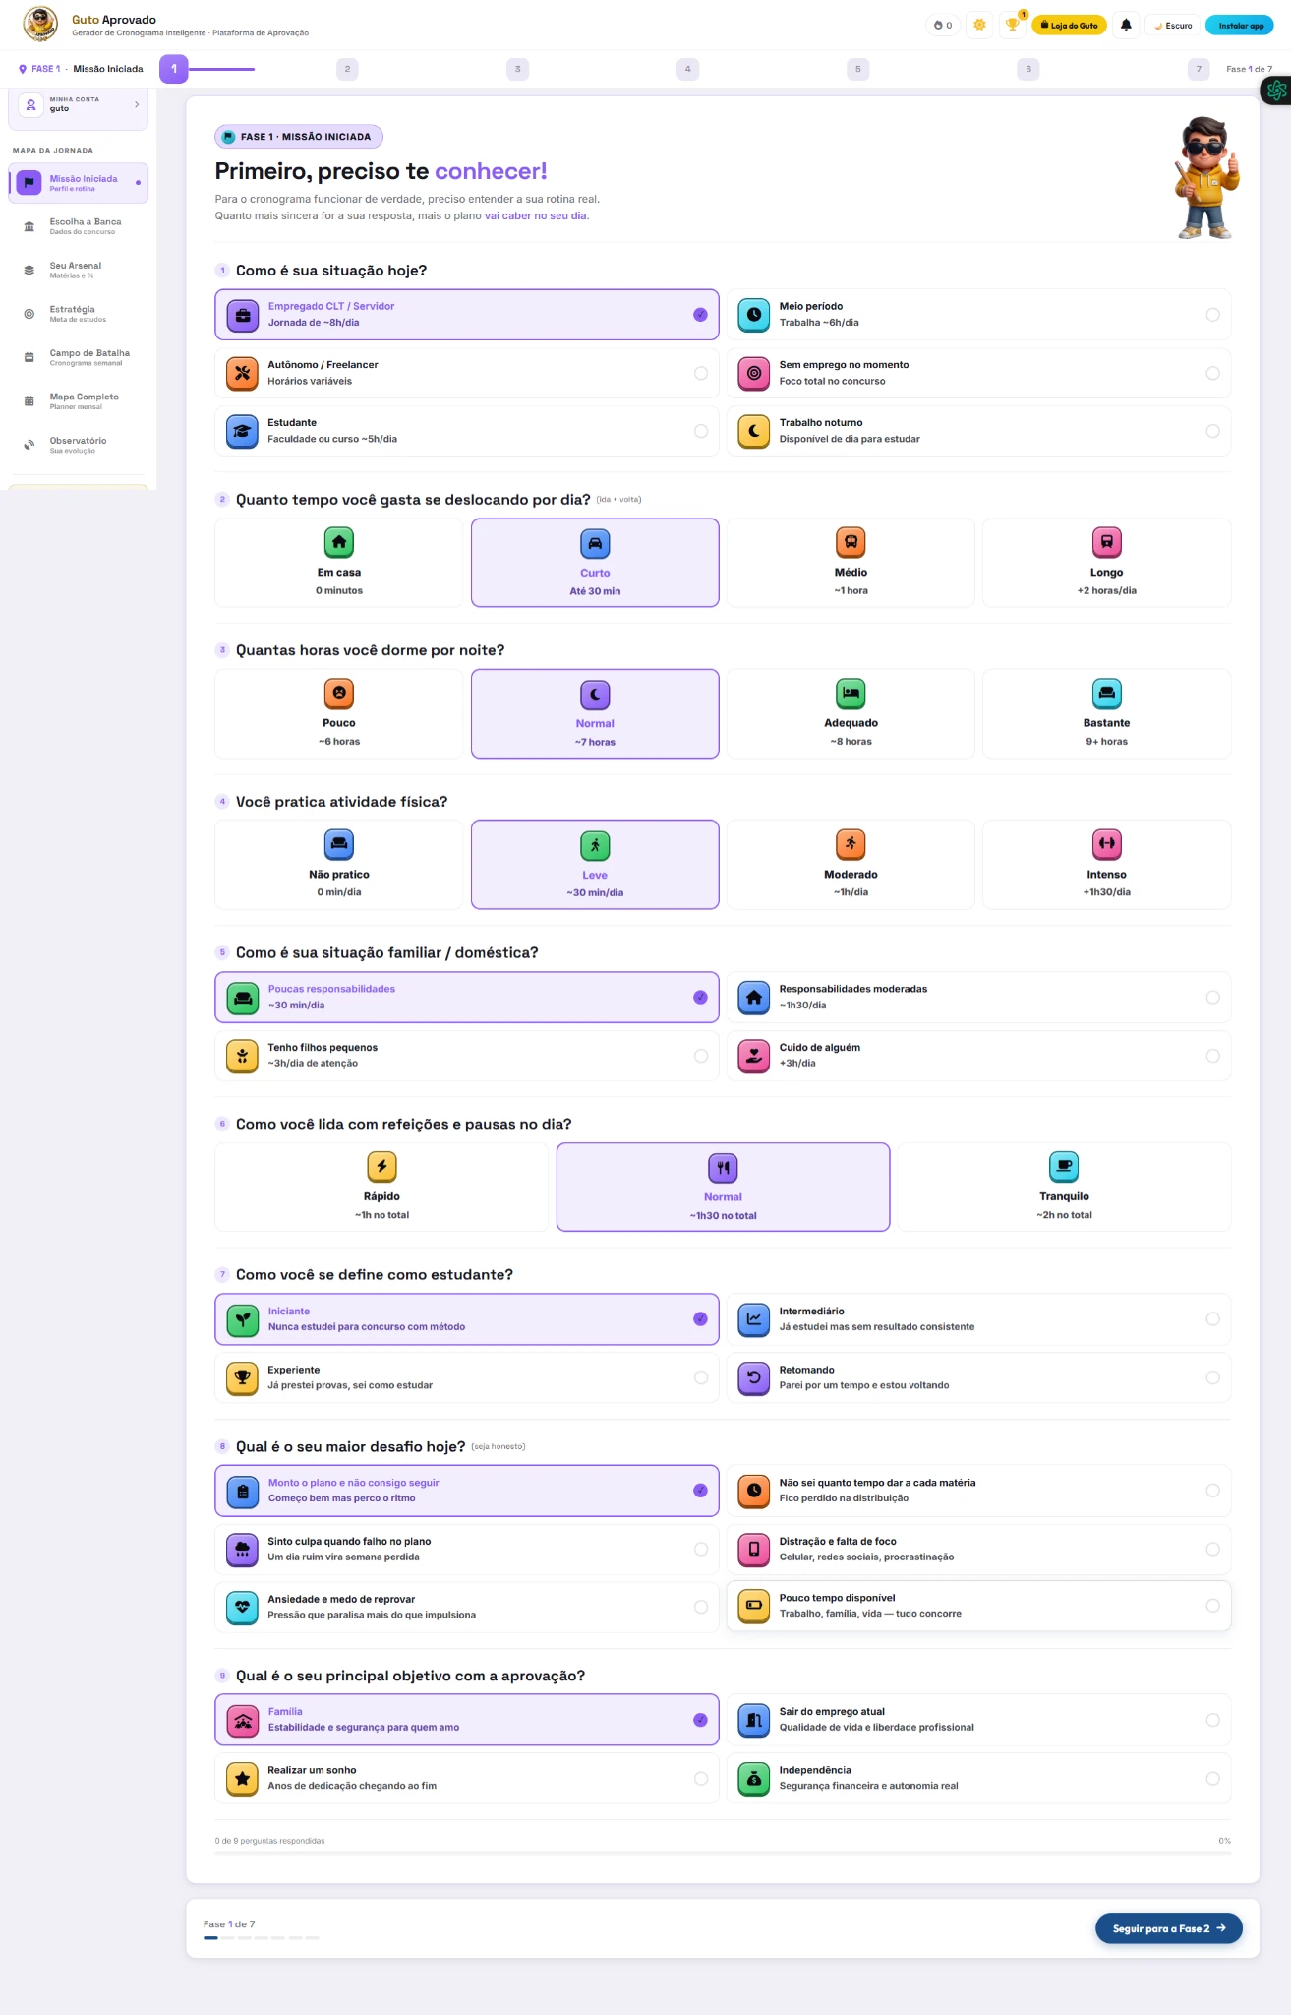
Task: Jump to step 7 in phase stepper
Action: point(1199,69)
